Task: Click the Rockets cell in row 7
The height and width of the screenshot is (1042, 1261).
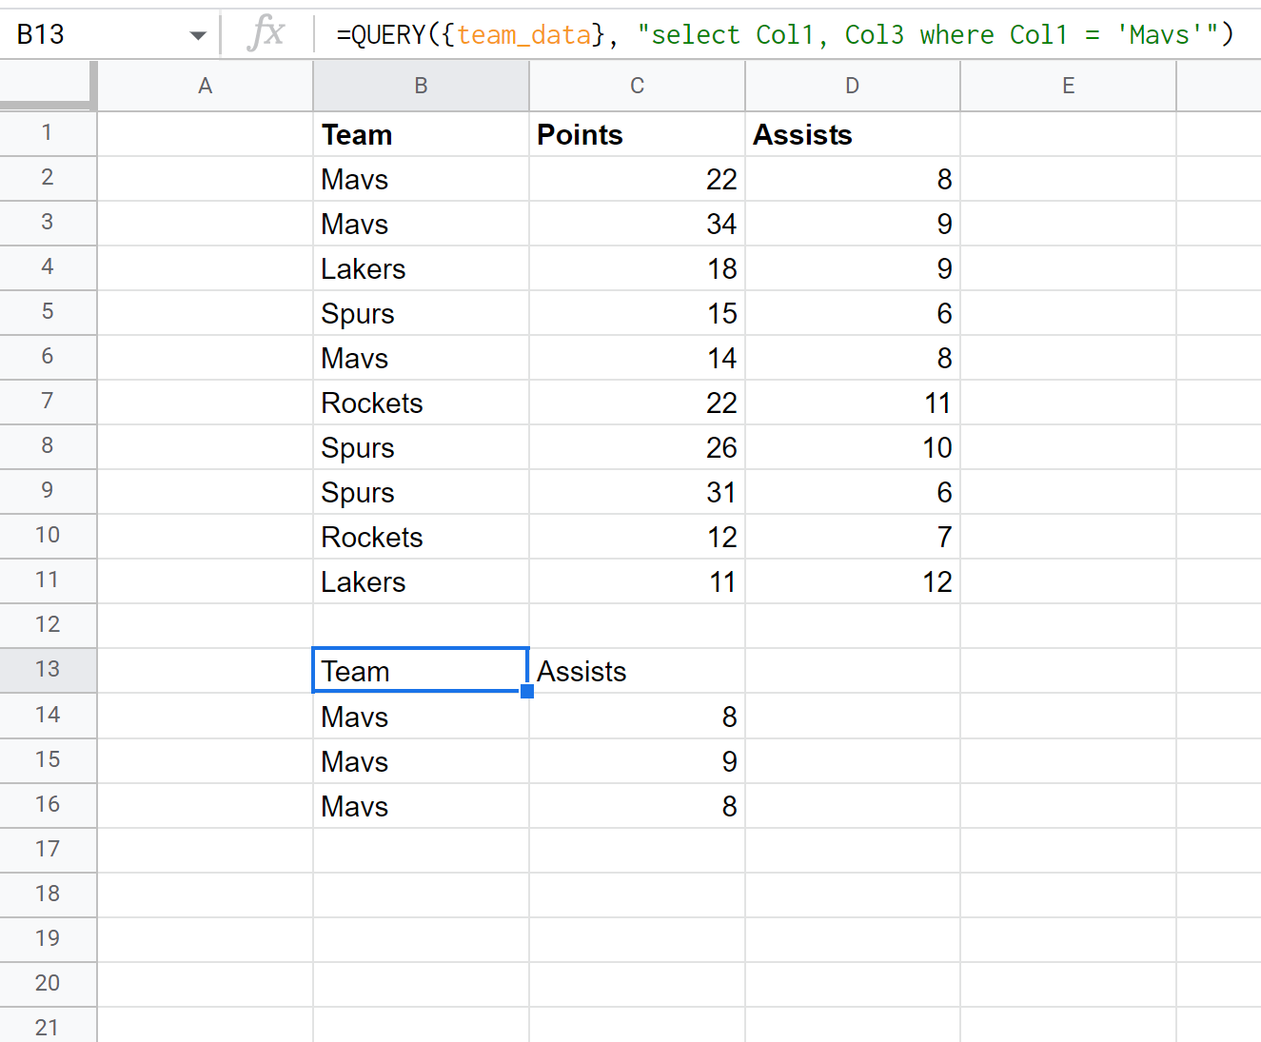Action: point(421,403)
